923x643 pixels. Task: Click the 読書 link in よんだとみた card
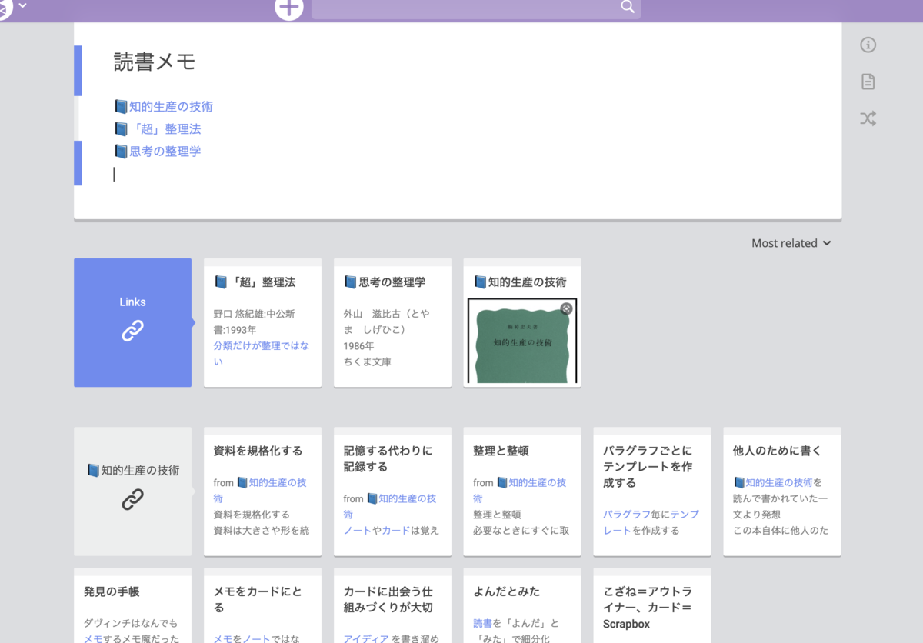483,624
